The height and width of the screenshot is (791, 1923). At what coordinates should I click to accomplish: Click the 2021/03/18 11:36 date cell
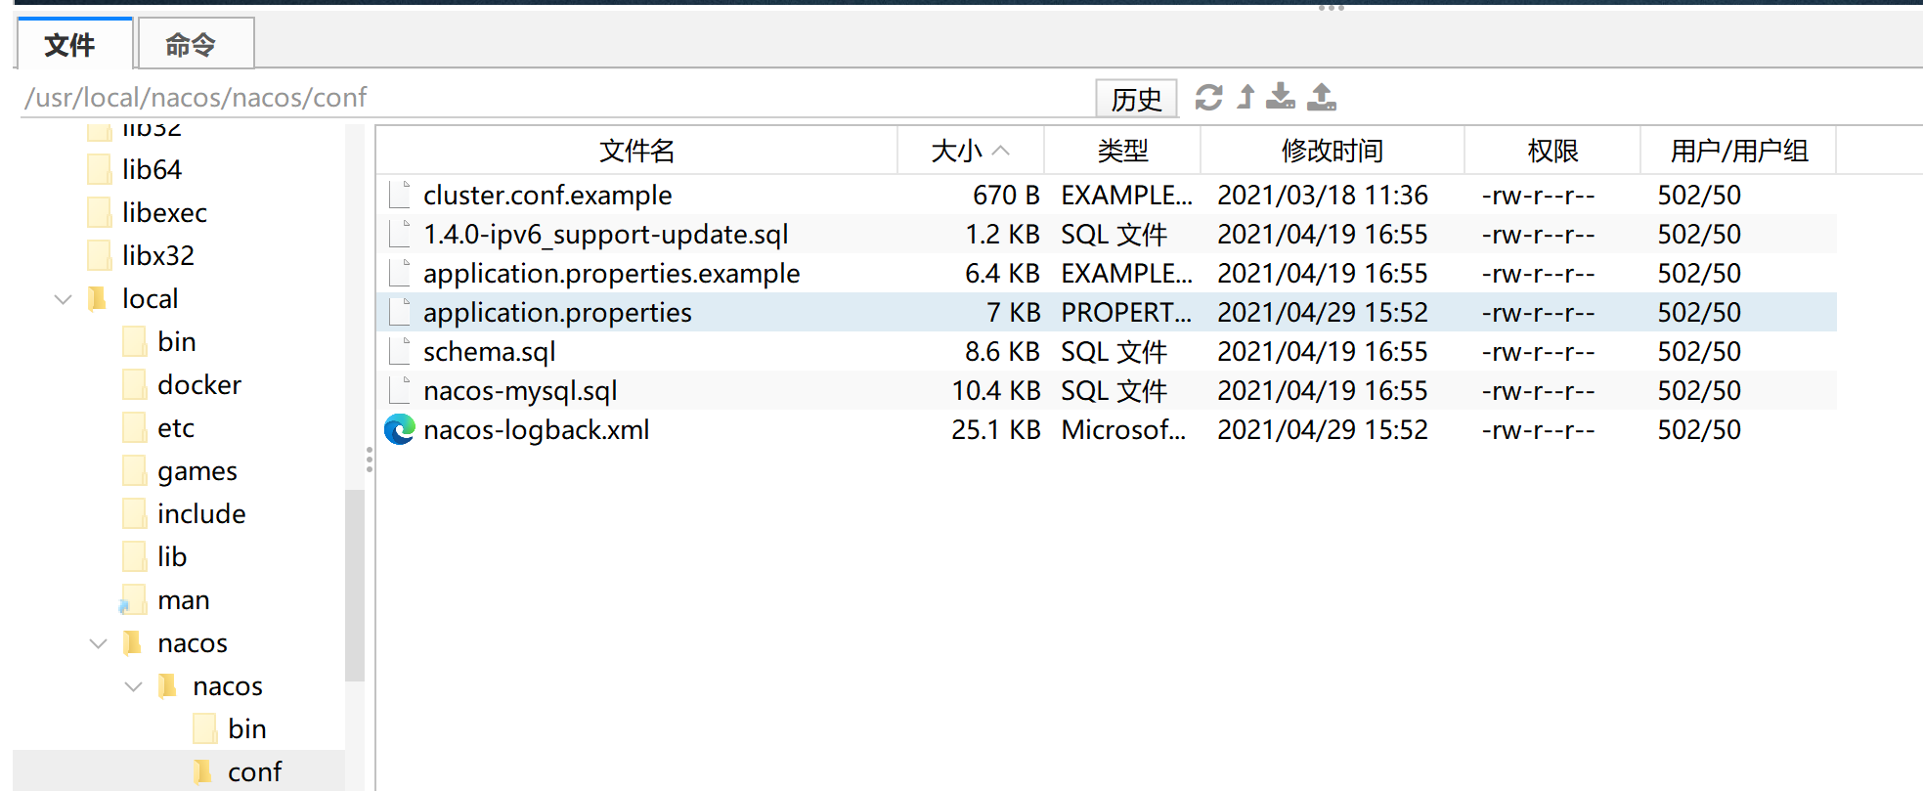click(1323, 196)
